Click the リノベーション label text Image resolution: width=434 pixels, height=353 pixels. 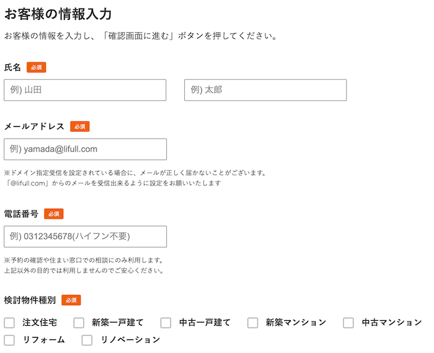click(131, 340)
